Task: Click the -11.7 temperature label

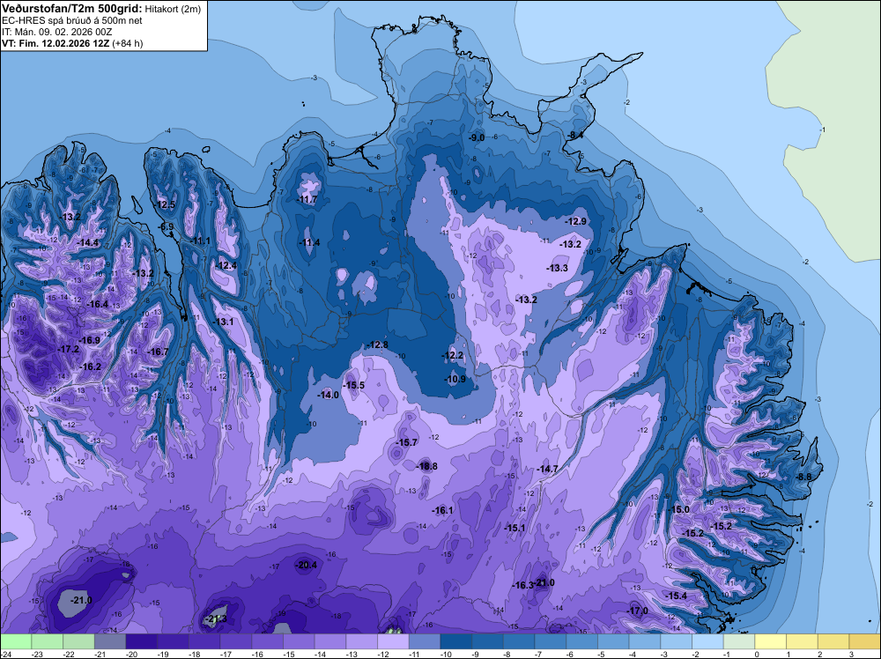Action: point(307,199)
